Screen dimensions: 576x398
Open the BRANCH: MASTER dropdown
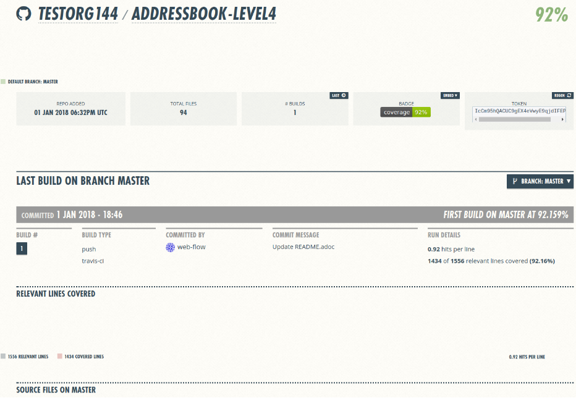540,181
